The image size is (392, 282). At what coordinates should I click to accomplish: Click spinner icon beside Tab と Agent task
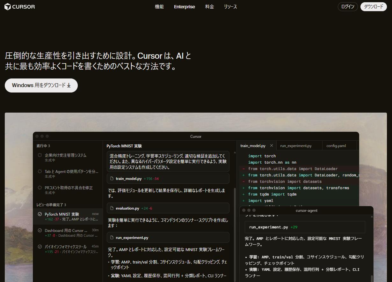pyautogui.click(x=40, y=171)
